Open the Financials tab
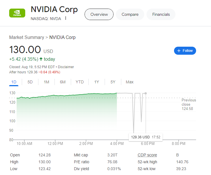Screen dimensions: 211x175 coord(161,14)
